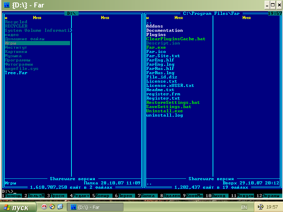Select the Plugins folder
The image size is (283, 212).
156,35
